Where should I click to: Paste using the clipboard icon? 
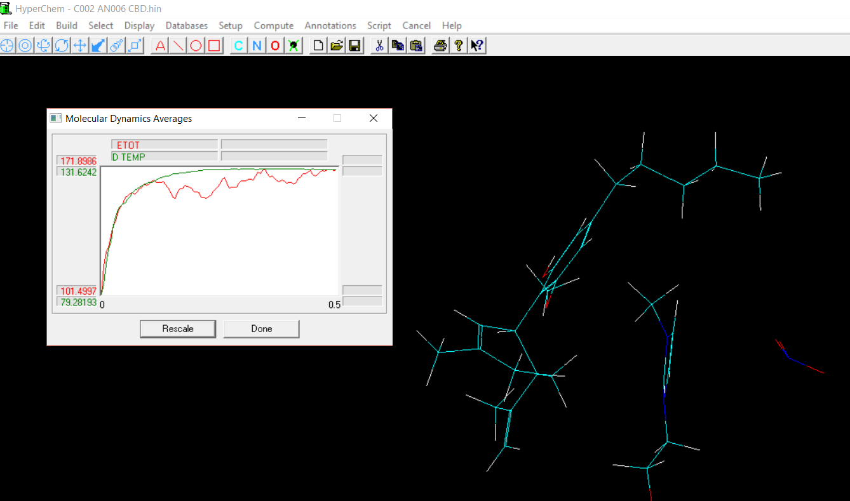tap(416, 46)
